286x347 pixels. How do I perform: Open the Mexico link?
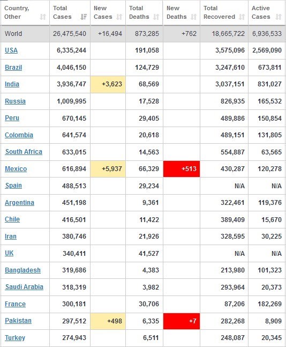pyautogui.click(x=16, y=168)
